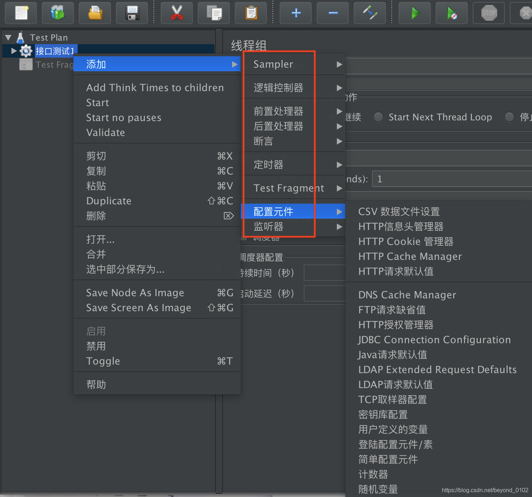Viewport: 532px width, 497px height.
Task: Choose Save Node As Image
Action: pyautogui.click(x=157, y=293)
